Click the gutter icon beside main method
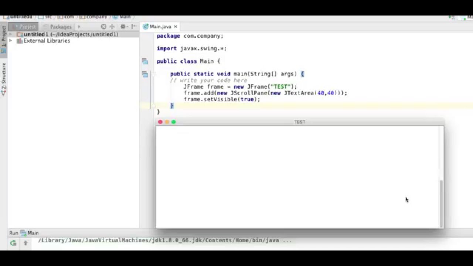Image resolution: width=473 pixels, height=266 pixels. pyautogui.click(x=145, y=74)
